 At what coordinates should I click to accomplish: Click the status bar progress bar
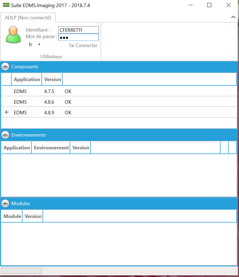22,271
